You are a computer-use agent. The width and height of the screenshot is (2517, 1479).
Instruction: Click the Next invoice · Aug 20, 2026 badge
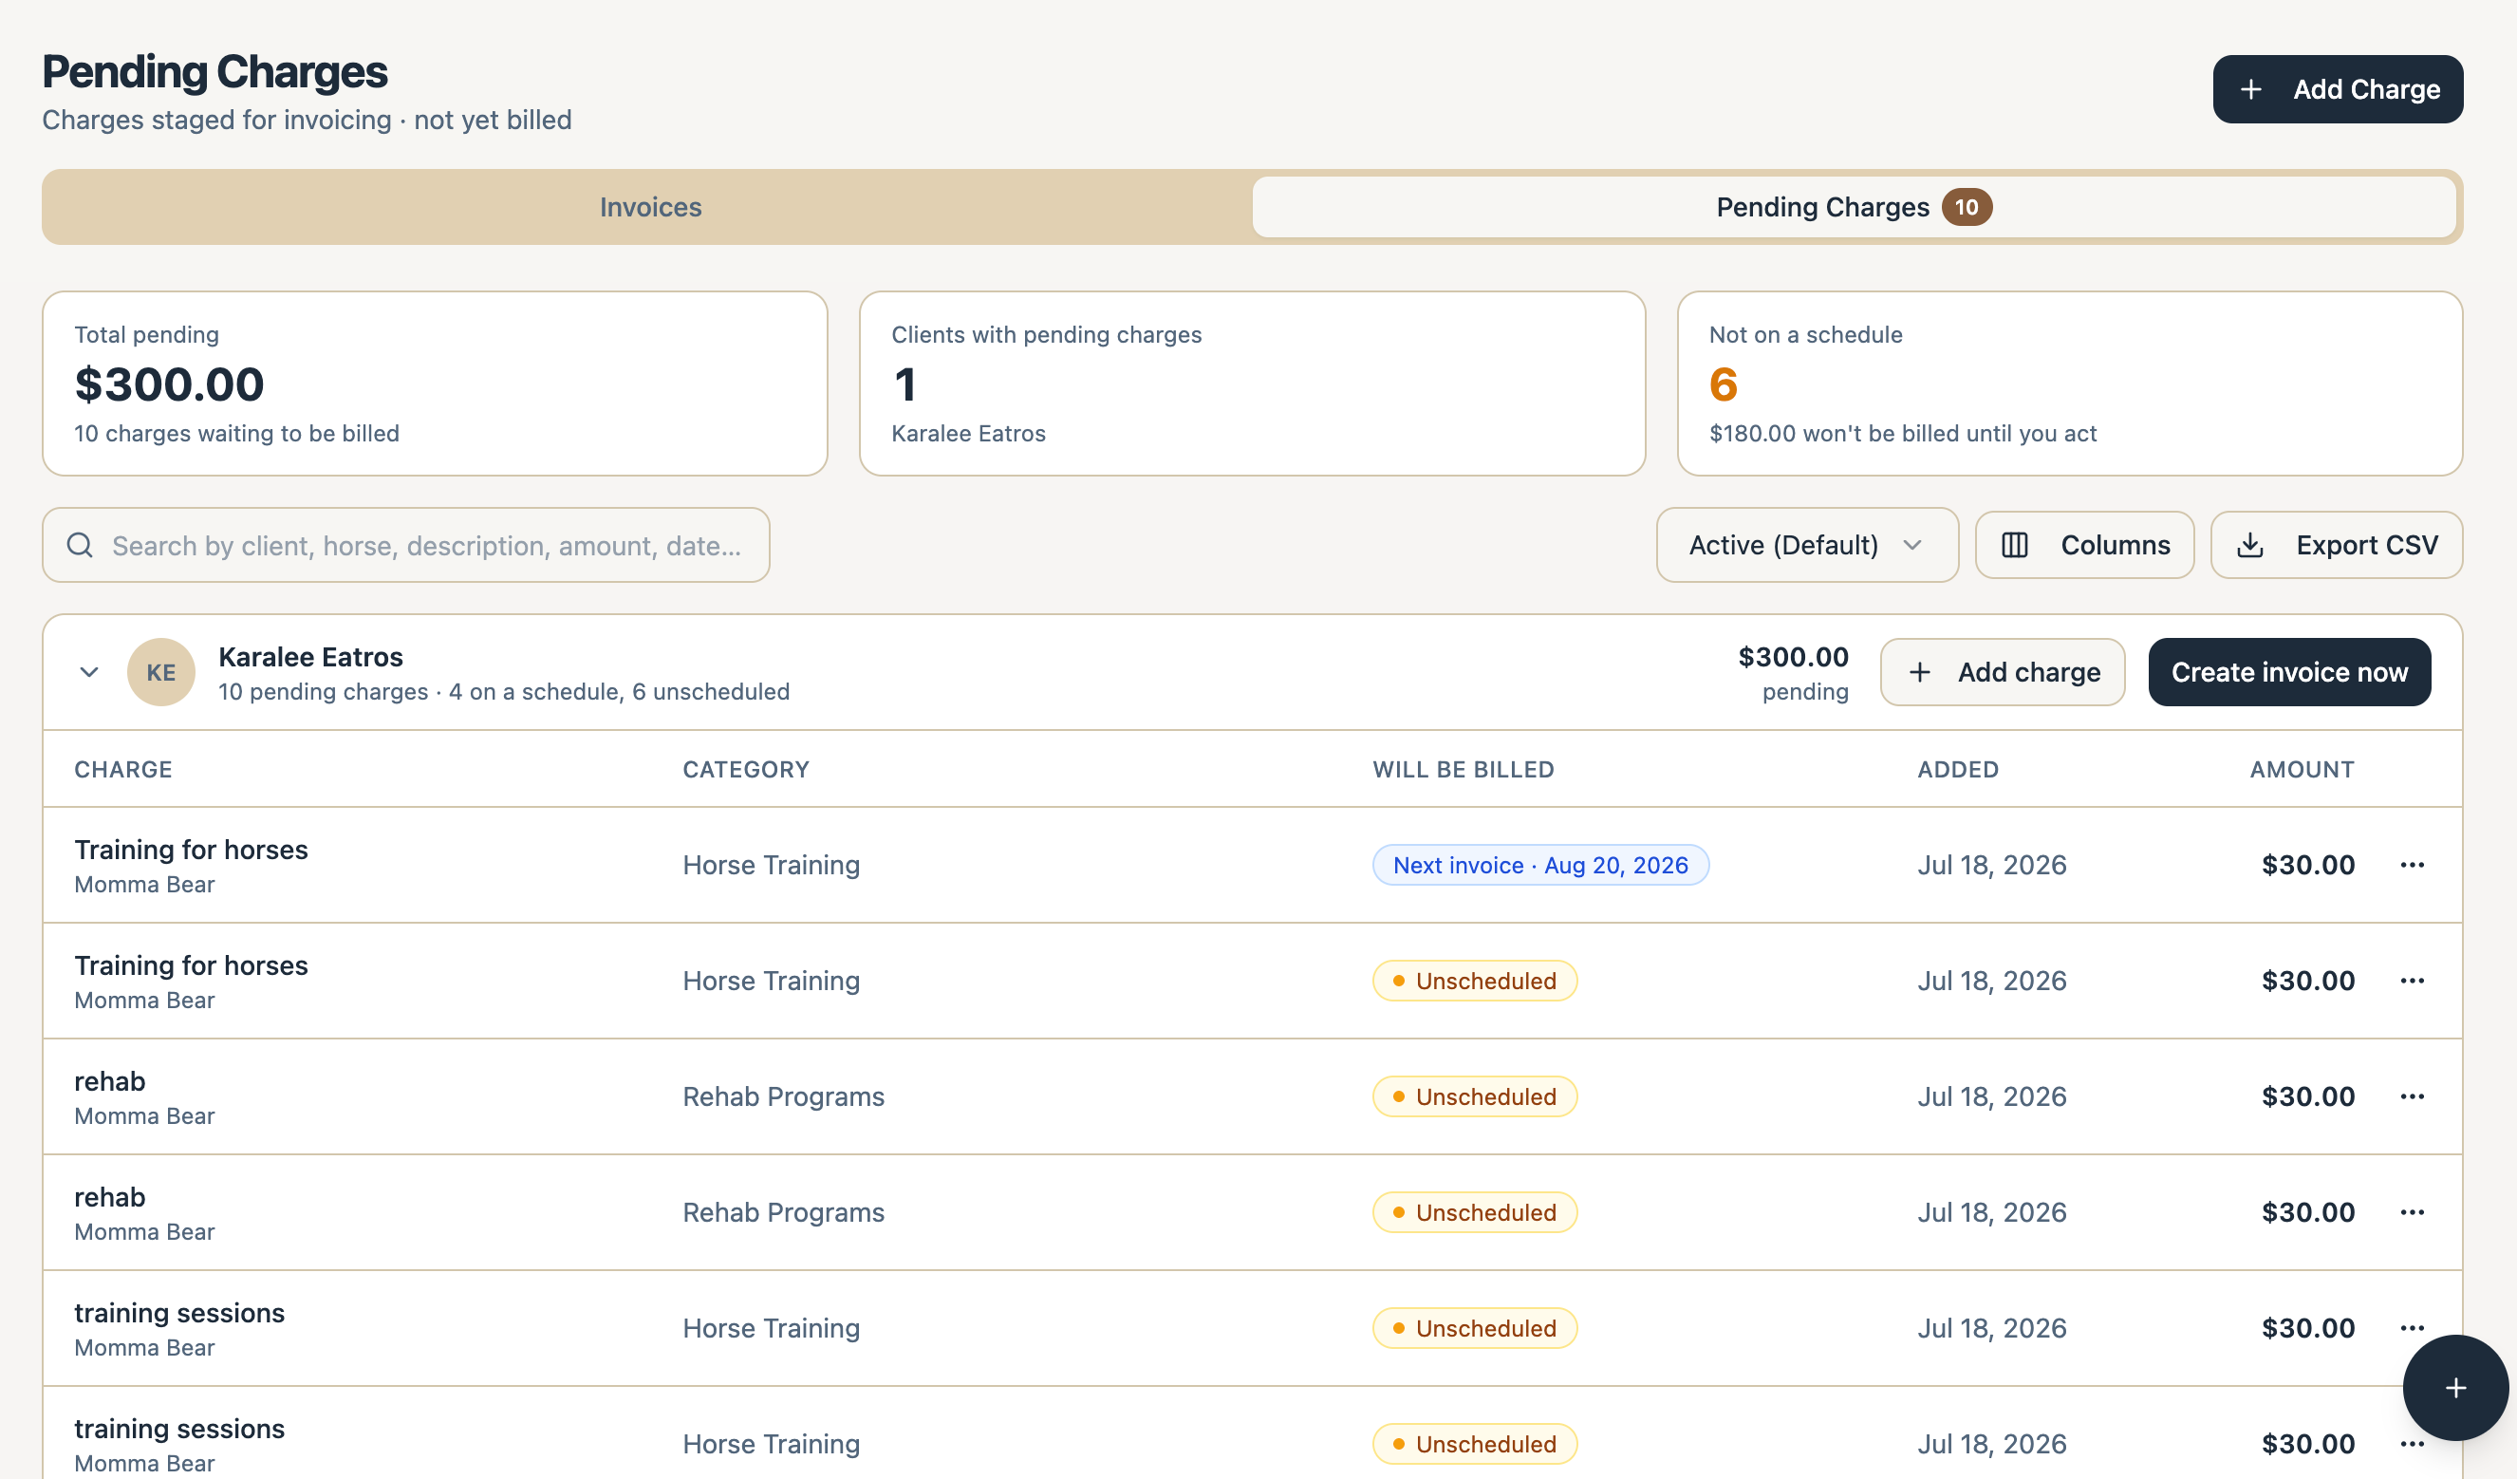(x=1540, y=865)
